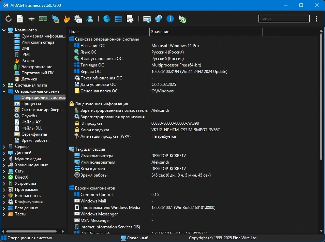
Task: Select the Конфигурация tree item
Action: pos(25,202)
